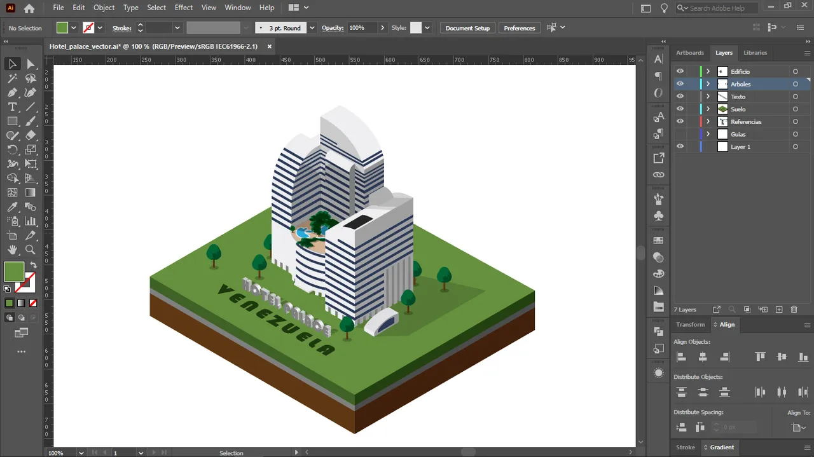
Task: Expand the Arboles layer contents
Action: pyautogui.click(x=708, y=84)
